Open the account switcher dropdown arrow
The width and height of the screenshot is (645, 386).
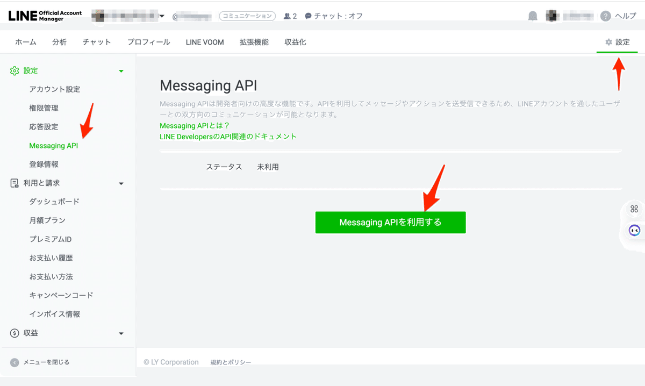pyautogui.click(x=162, y=16)
